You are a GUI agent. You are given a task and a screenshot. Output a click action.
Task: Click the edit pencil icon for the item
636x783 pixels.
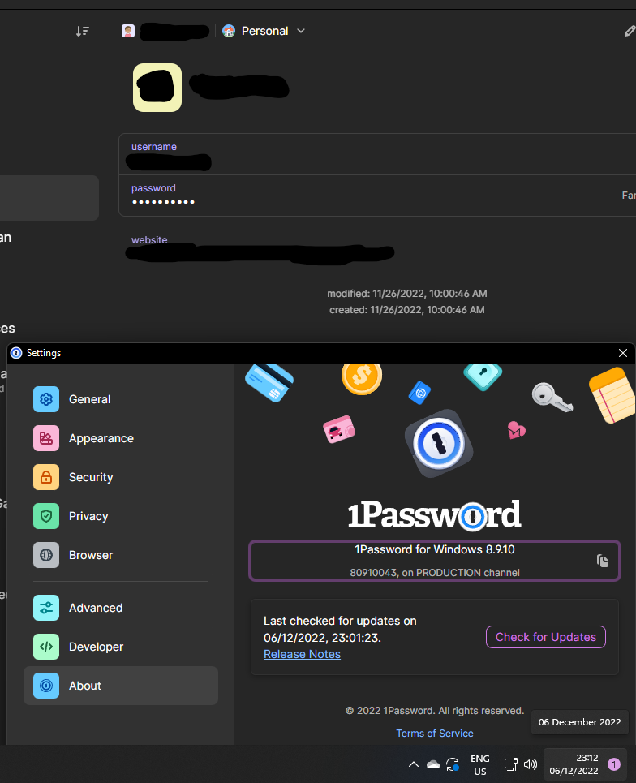pos(630,32)
